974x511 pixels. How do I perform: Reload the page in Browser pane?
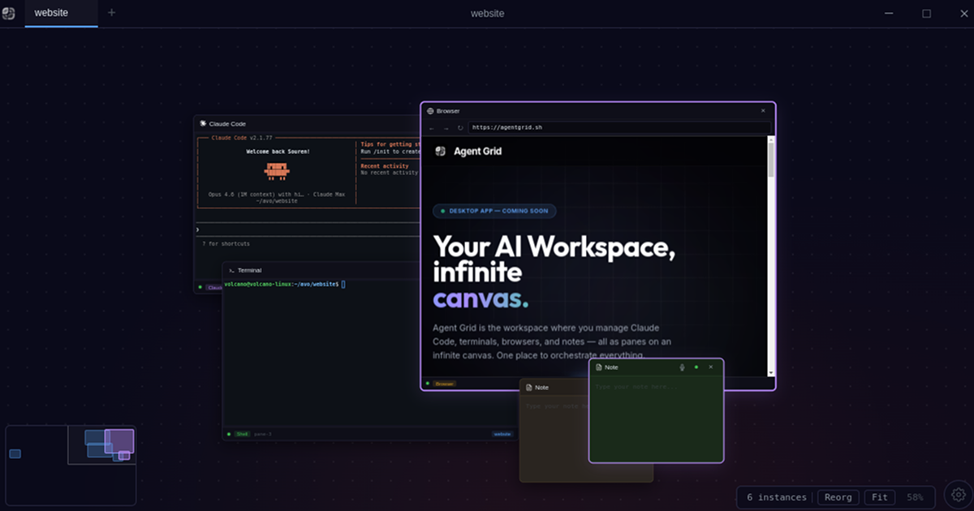click(x=460, y=127)
